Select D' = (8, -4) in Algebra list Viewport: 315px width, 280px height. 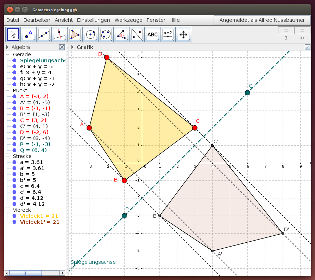point(35,138)
